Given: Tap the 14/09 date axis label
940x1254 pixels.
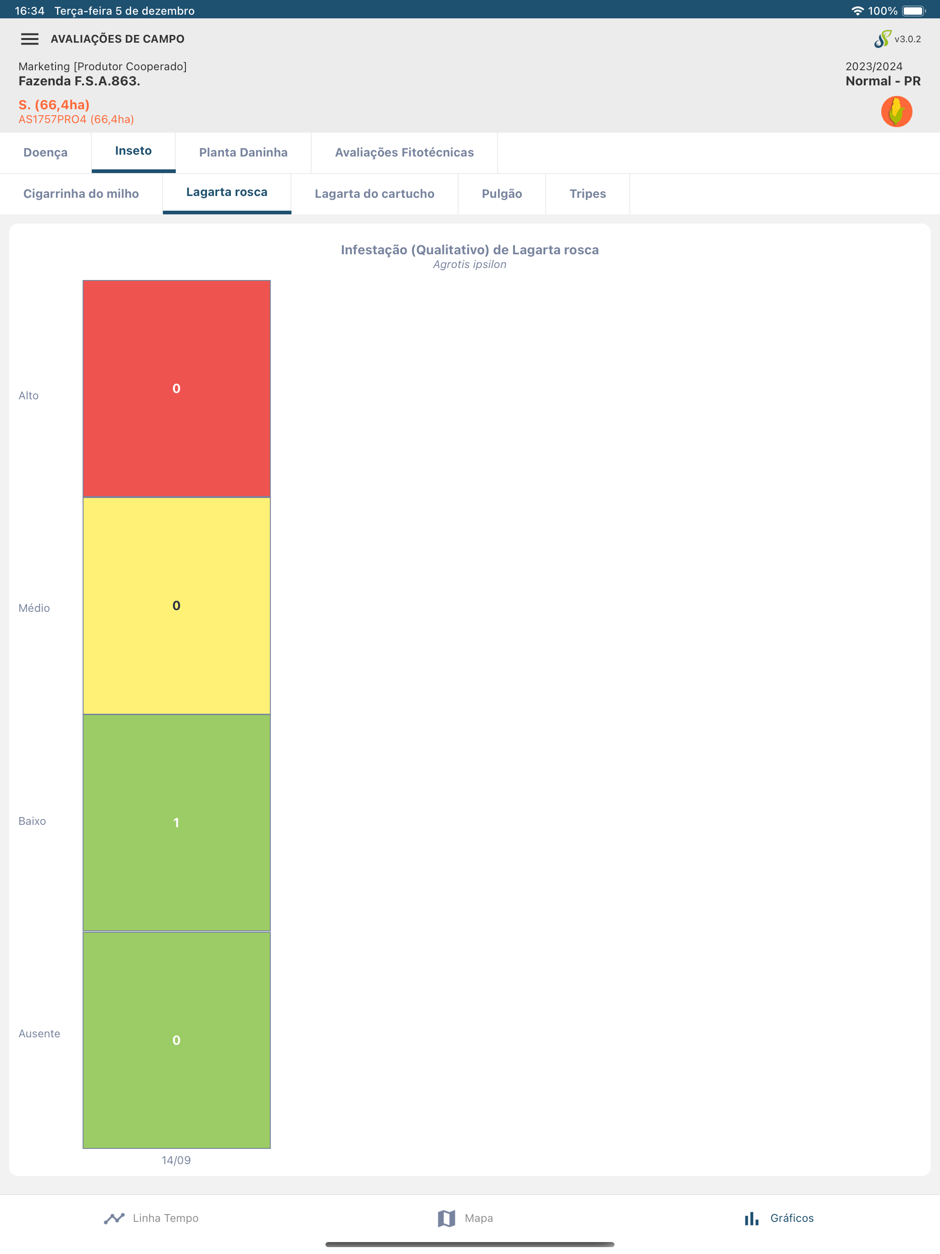Looking at the screenshot, I should tap(176, 1160).
